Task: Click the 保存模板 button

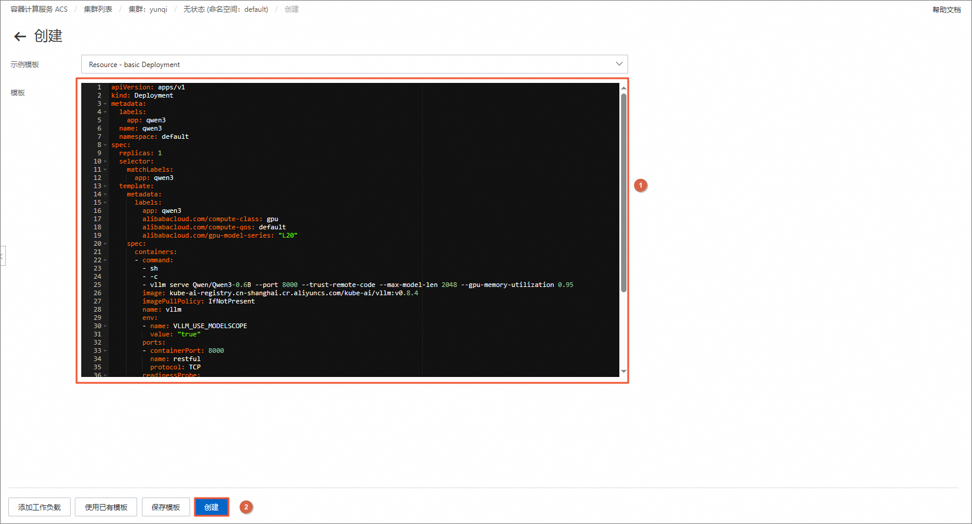Action: [x=165, y=507]
